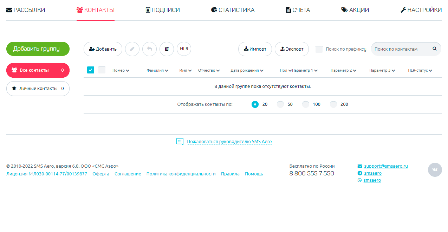Viewport: 448px width, 232px height.
Task: Switch to the Рассылки tab
Action: (x=26, y=10)
